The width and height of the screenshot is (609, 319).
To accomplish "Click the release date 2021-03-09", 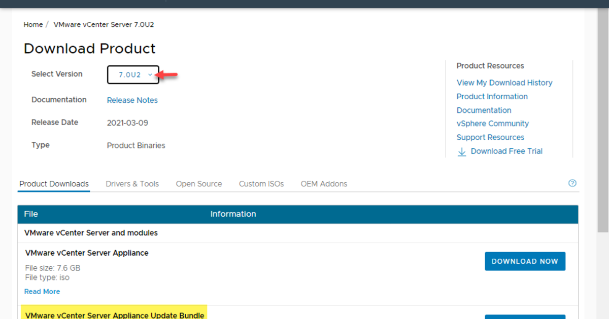I will 127,123.
